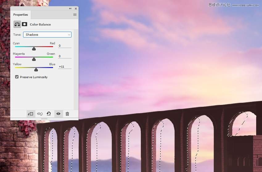Uncheck the Preserve Luminosity checkbox
Screen dimensions: 262x172
click(x=17, y=77)
